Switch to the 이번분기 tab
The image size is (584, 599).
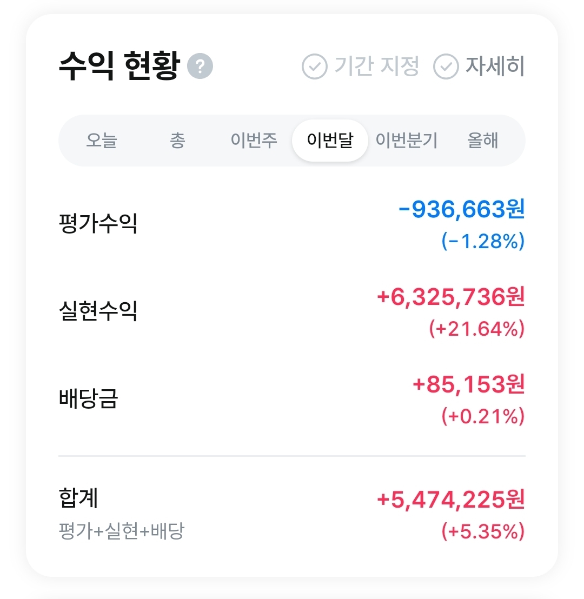click(407, 141)
